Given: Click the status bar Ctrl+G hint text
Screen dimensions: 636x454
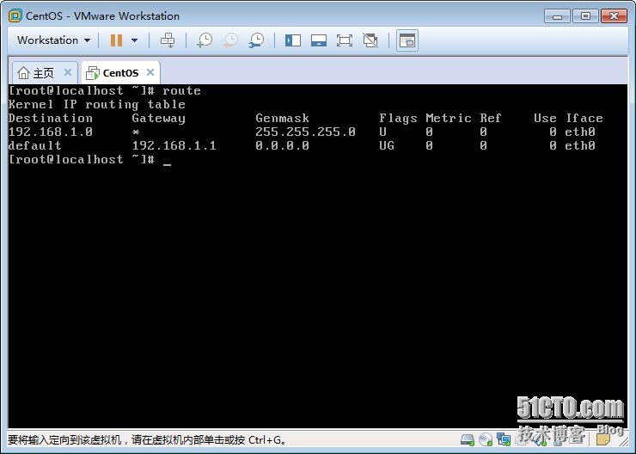Looking at the screenshot, I should pos(147,439).
